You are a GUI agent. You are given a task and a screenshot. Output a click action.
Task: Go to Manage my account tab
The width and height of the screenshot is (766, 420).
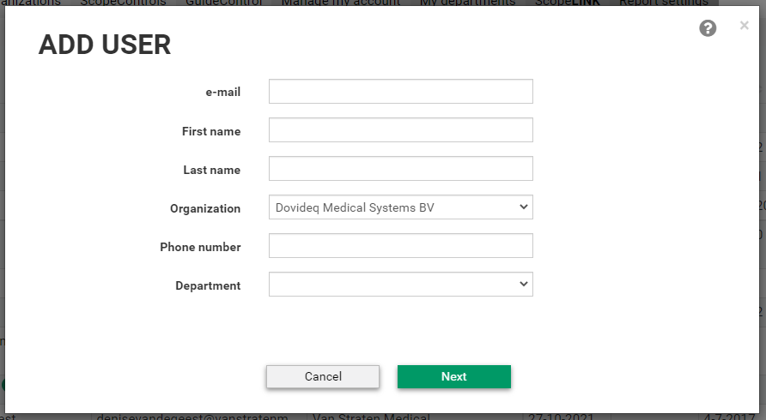[341, 3]
